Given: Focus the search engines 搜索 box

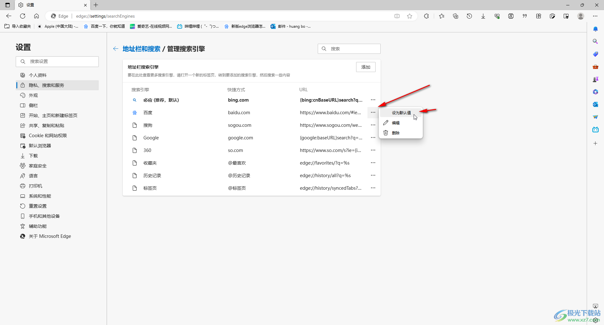Looking at the screenshot, I should click(349, 49).
